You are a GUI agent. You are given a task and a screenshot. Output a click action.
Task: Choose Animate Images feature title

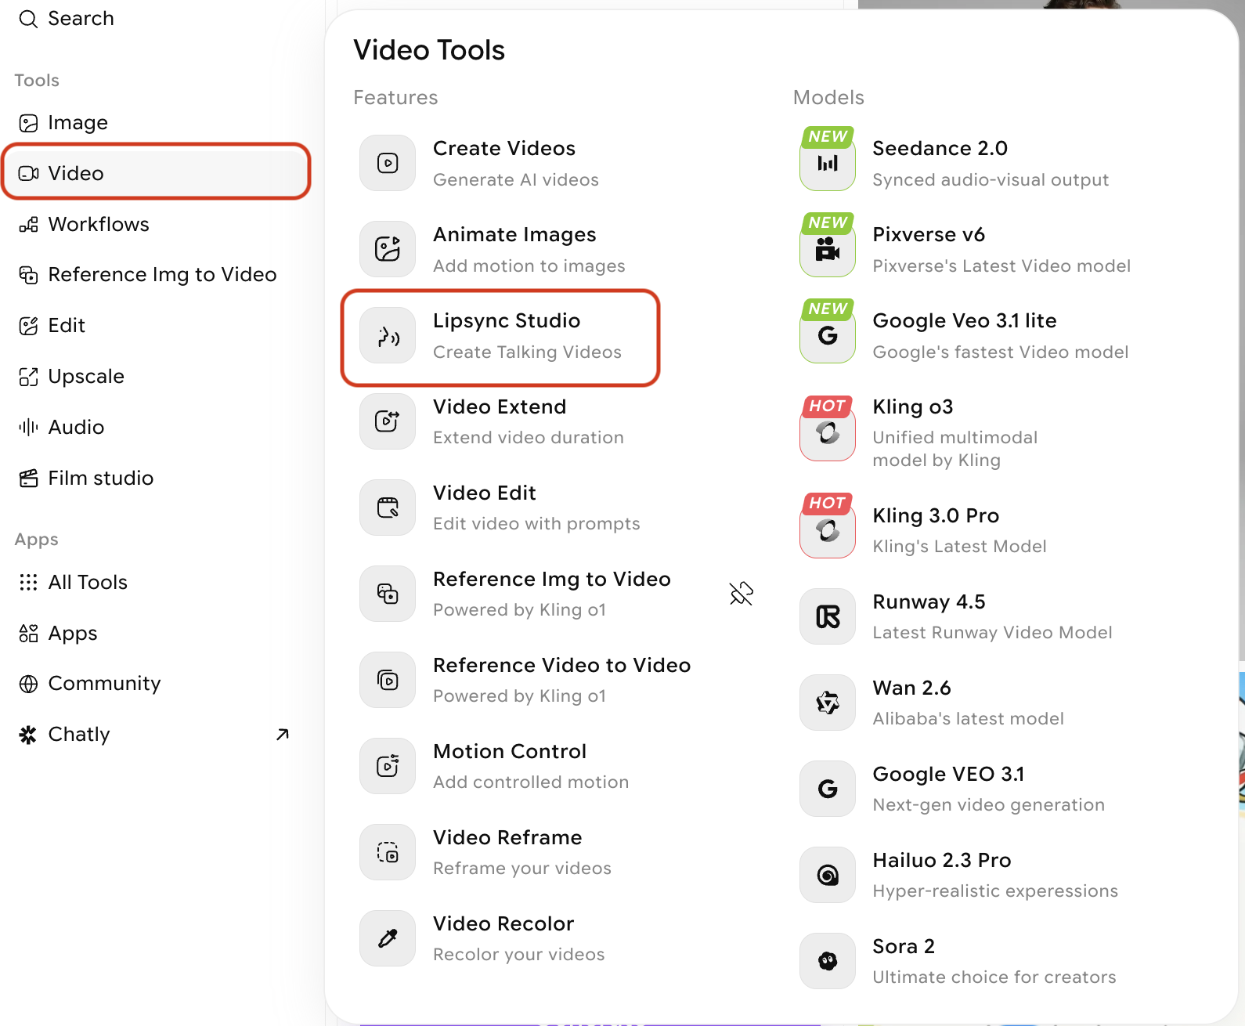click(514, 235)
